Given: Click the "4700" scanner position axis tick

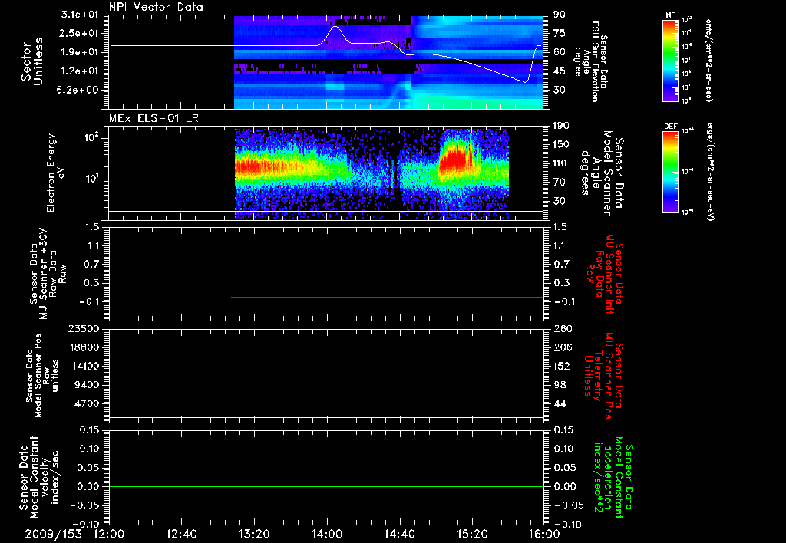Looking at the screenshot, I should (x=88, y=403).
